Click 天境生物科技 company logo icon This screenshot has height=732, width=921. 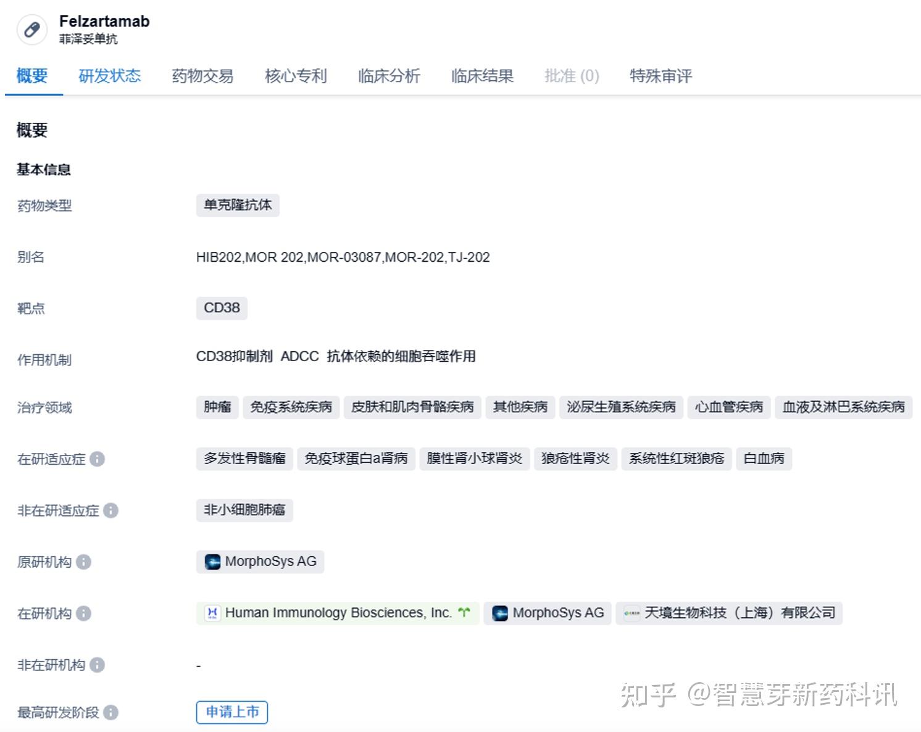631,613
